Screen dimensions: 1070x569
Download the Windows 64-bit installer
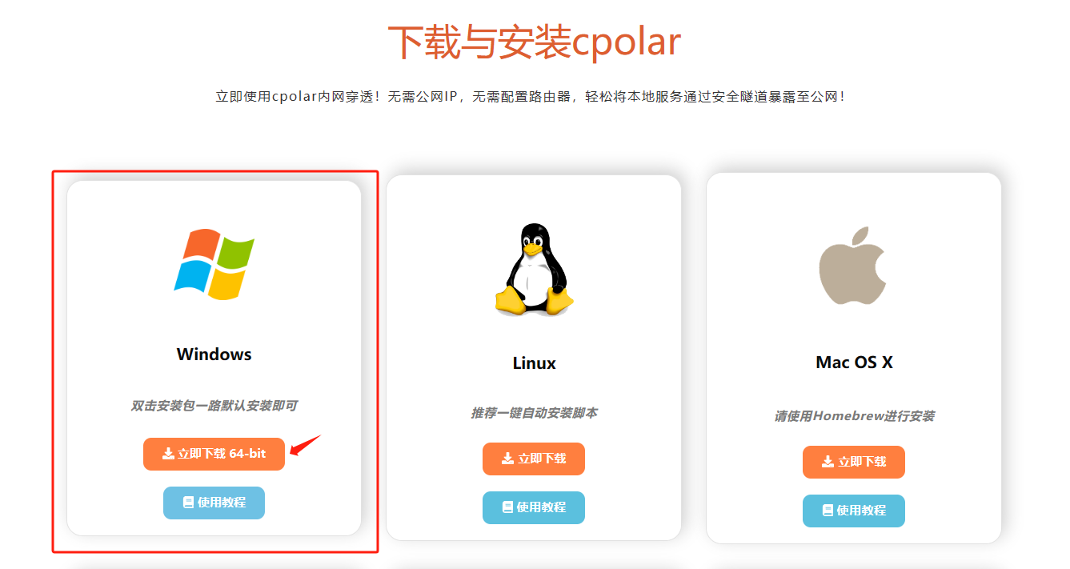point(214,454)
